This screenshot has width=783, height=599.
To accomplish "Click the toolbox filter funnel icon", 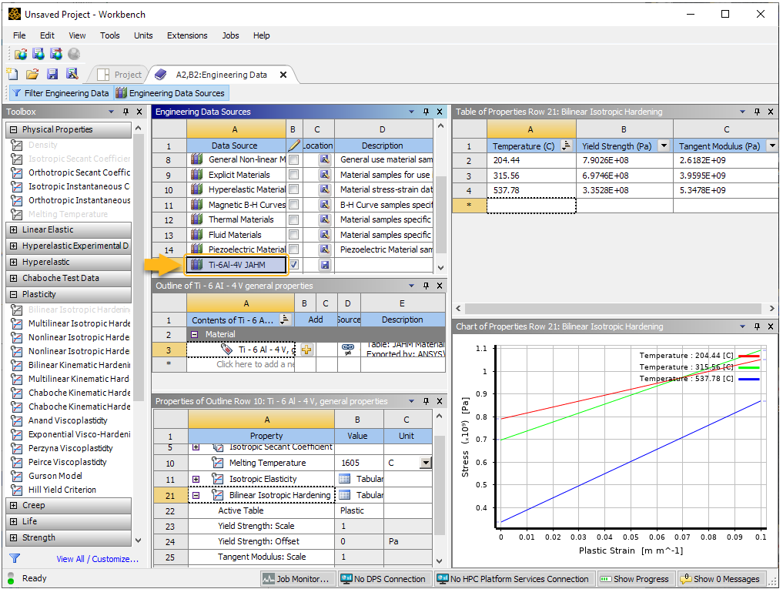I will click(x=15, y=558).
